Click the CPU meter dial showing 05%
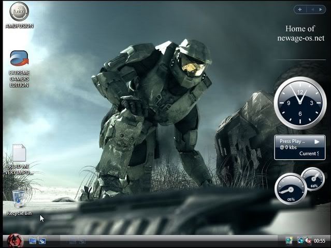 291,189
